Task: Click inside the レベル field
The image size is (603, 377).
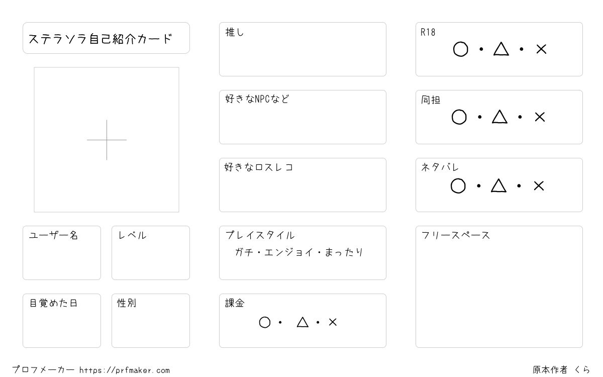Action: pyautogui.click(x=151, y=253)
